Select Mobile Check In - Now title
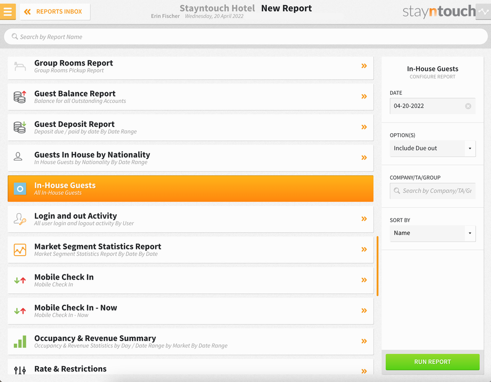Viewport: 491px width, 382px height. pyautogui.click(x=75, y=307)
